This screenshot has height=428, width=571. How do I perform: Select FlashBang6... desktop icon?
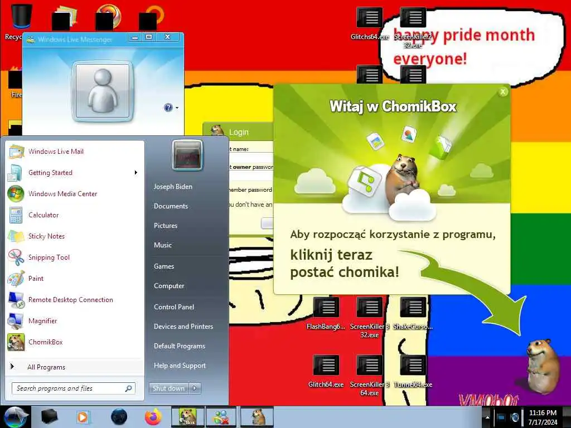tap(326, 314)
